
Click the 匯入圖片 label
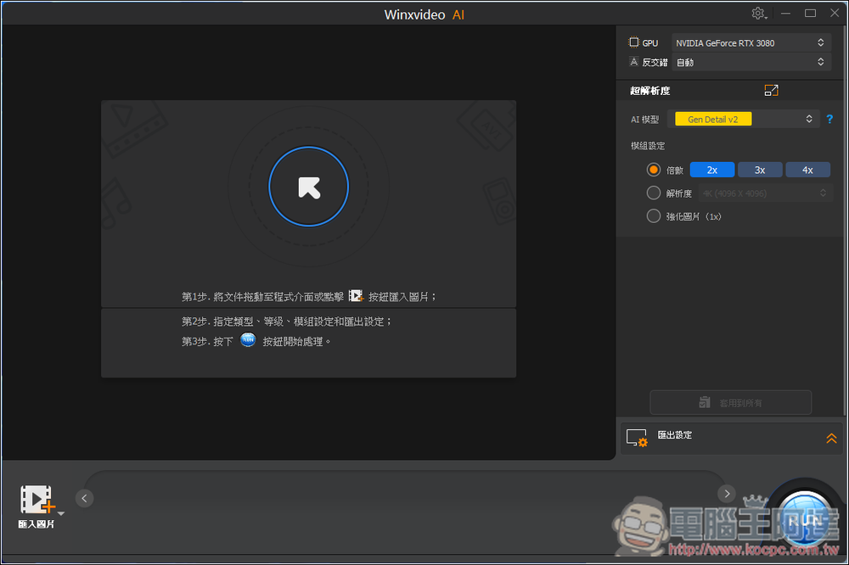(37, 524)
